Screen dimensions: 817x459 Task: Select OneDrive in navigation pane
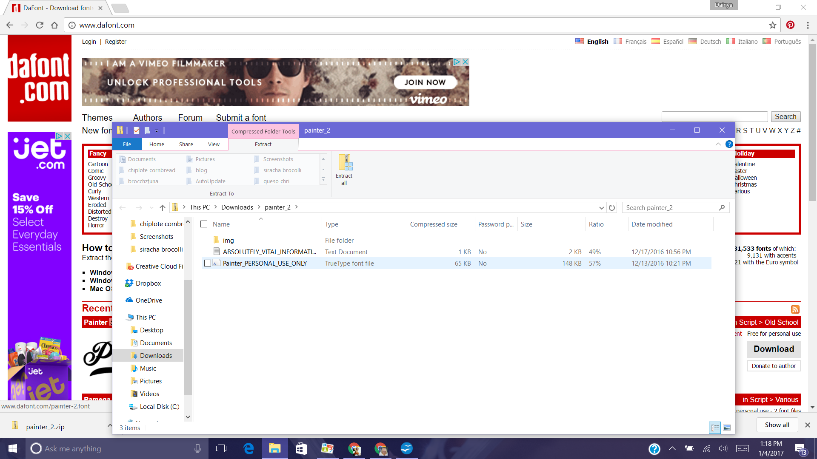pos(149,300)
